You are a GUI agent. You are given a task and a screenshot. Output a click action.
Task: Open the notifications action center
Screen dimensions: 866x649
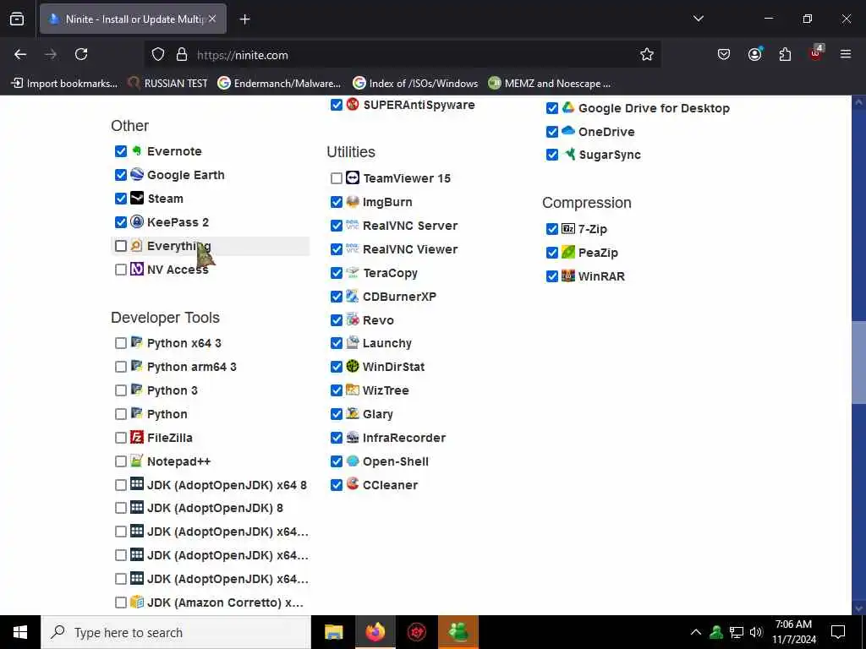(x=838, y=632)
